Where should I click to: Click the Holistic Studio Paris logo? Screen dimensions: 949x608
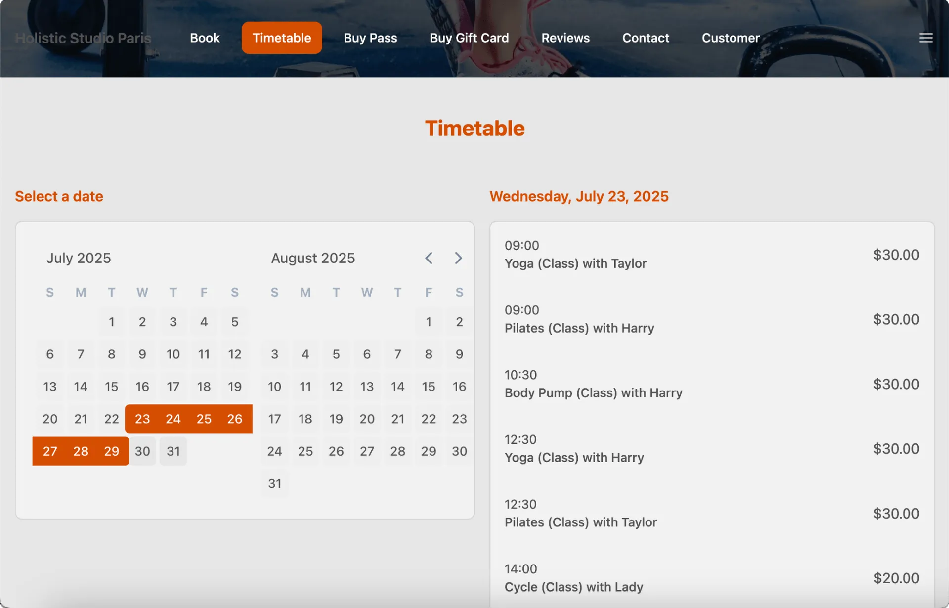[83, 38]
